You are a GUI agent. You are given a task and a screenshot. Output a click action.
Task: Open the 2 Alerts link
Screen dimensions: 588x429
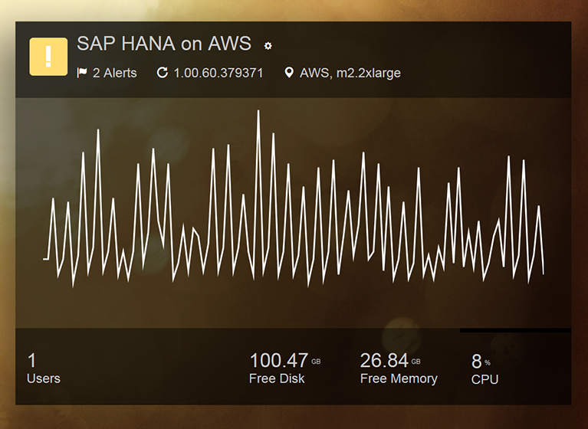coord(114,73)
